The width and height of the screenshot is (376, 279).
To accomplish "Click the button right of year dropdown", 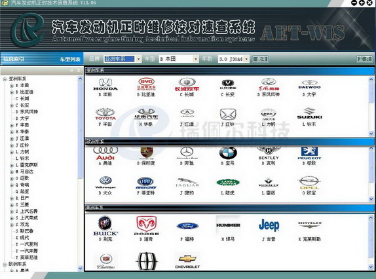I will [260, 59].
